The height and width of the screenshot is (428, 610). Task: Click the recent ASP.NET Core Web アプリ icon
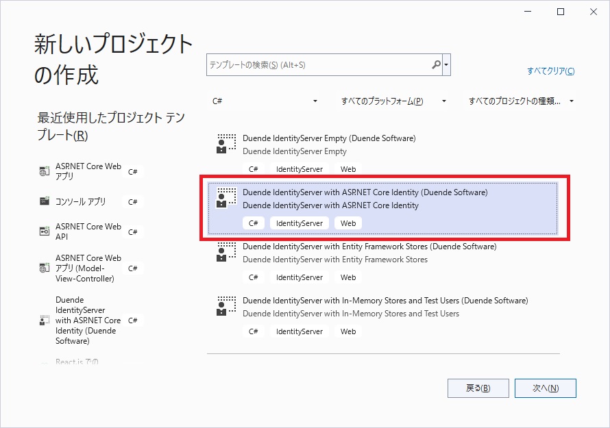(x=45, y=171)
